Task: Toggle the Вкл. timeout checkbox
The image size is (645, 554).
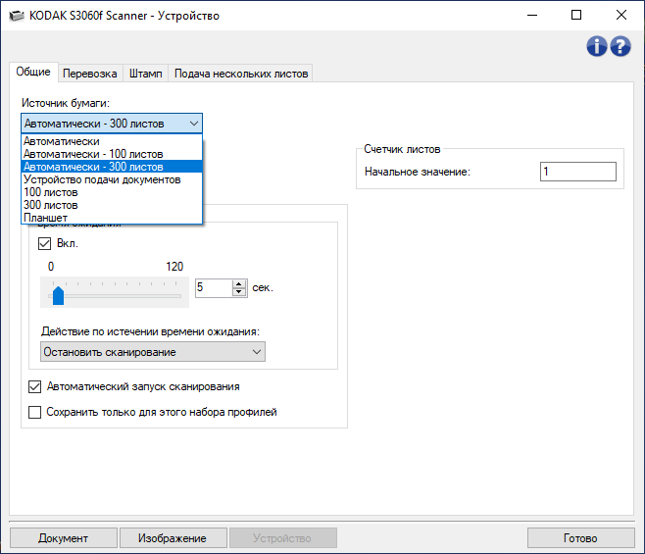Action: tap(44, 243)
